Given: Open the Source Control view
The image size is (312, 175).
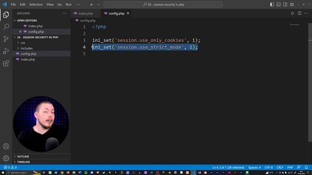Looking at the screenshot, I should pyautogui.click(x=6, y=39).
